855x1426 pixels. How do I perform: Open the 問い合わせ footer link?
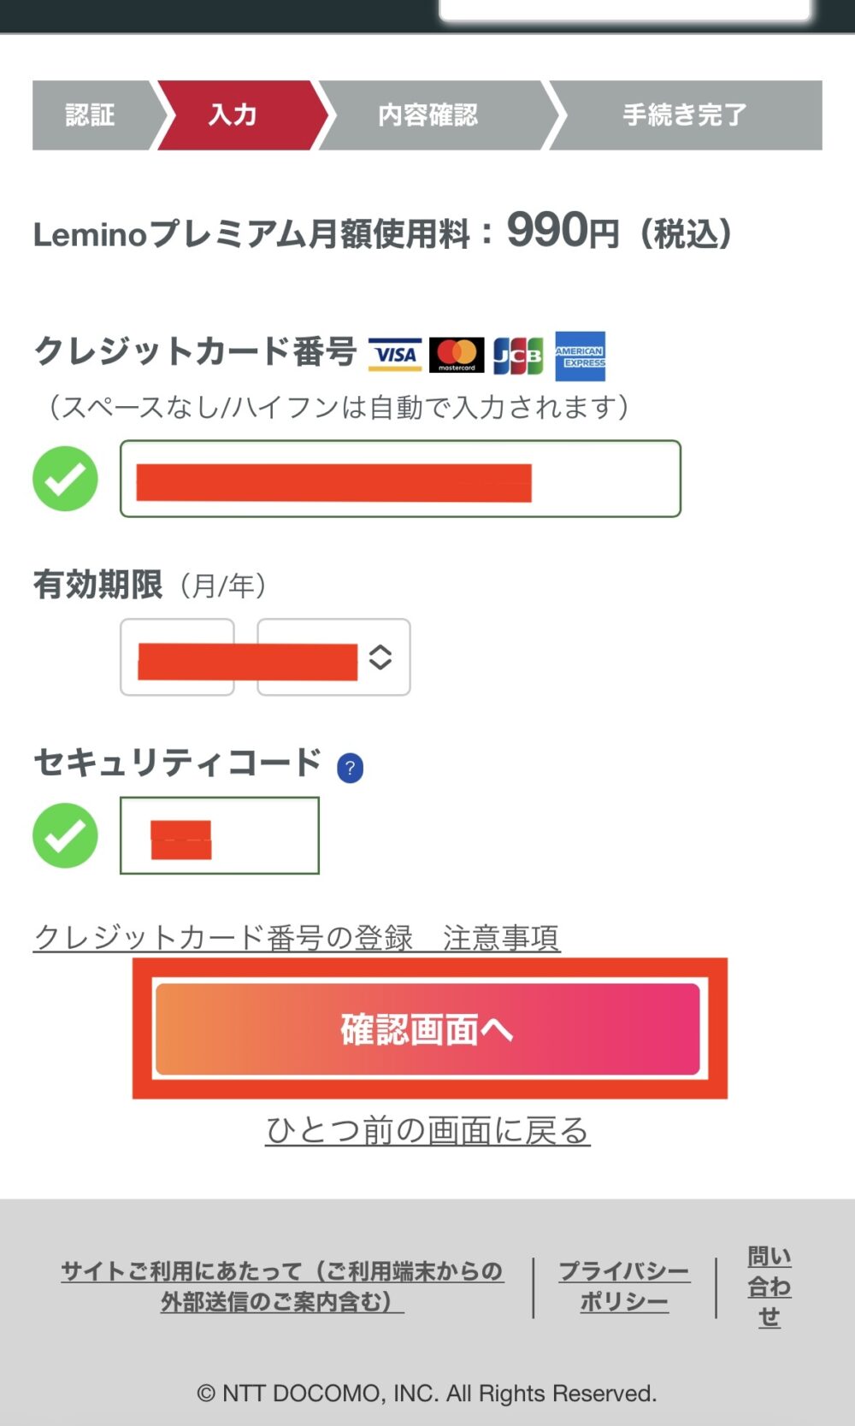[x=769, y=1287]
